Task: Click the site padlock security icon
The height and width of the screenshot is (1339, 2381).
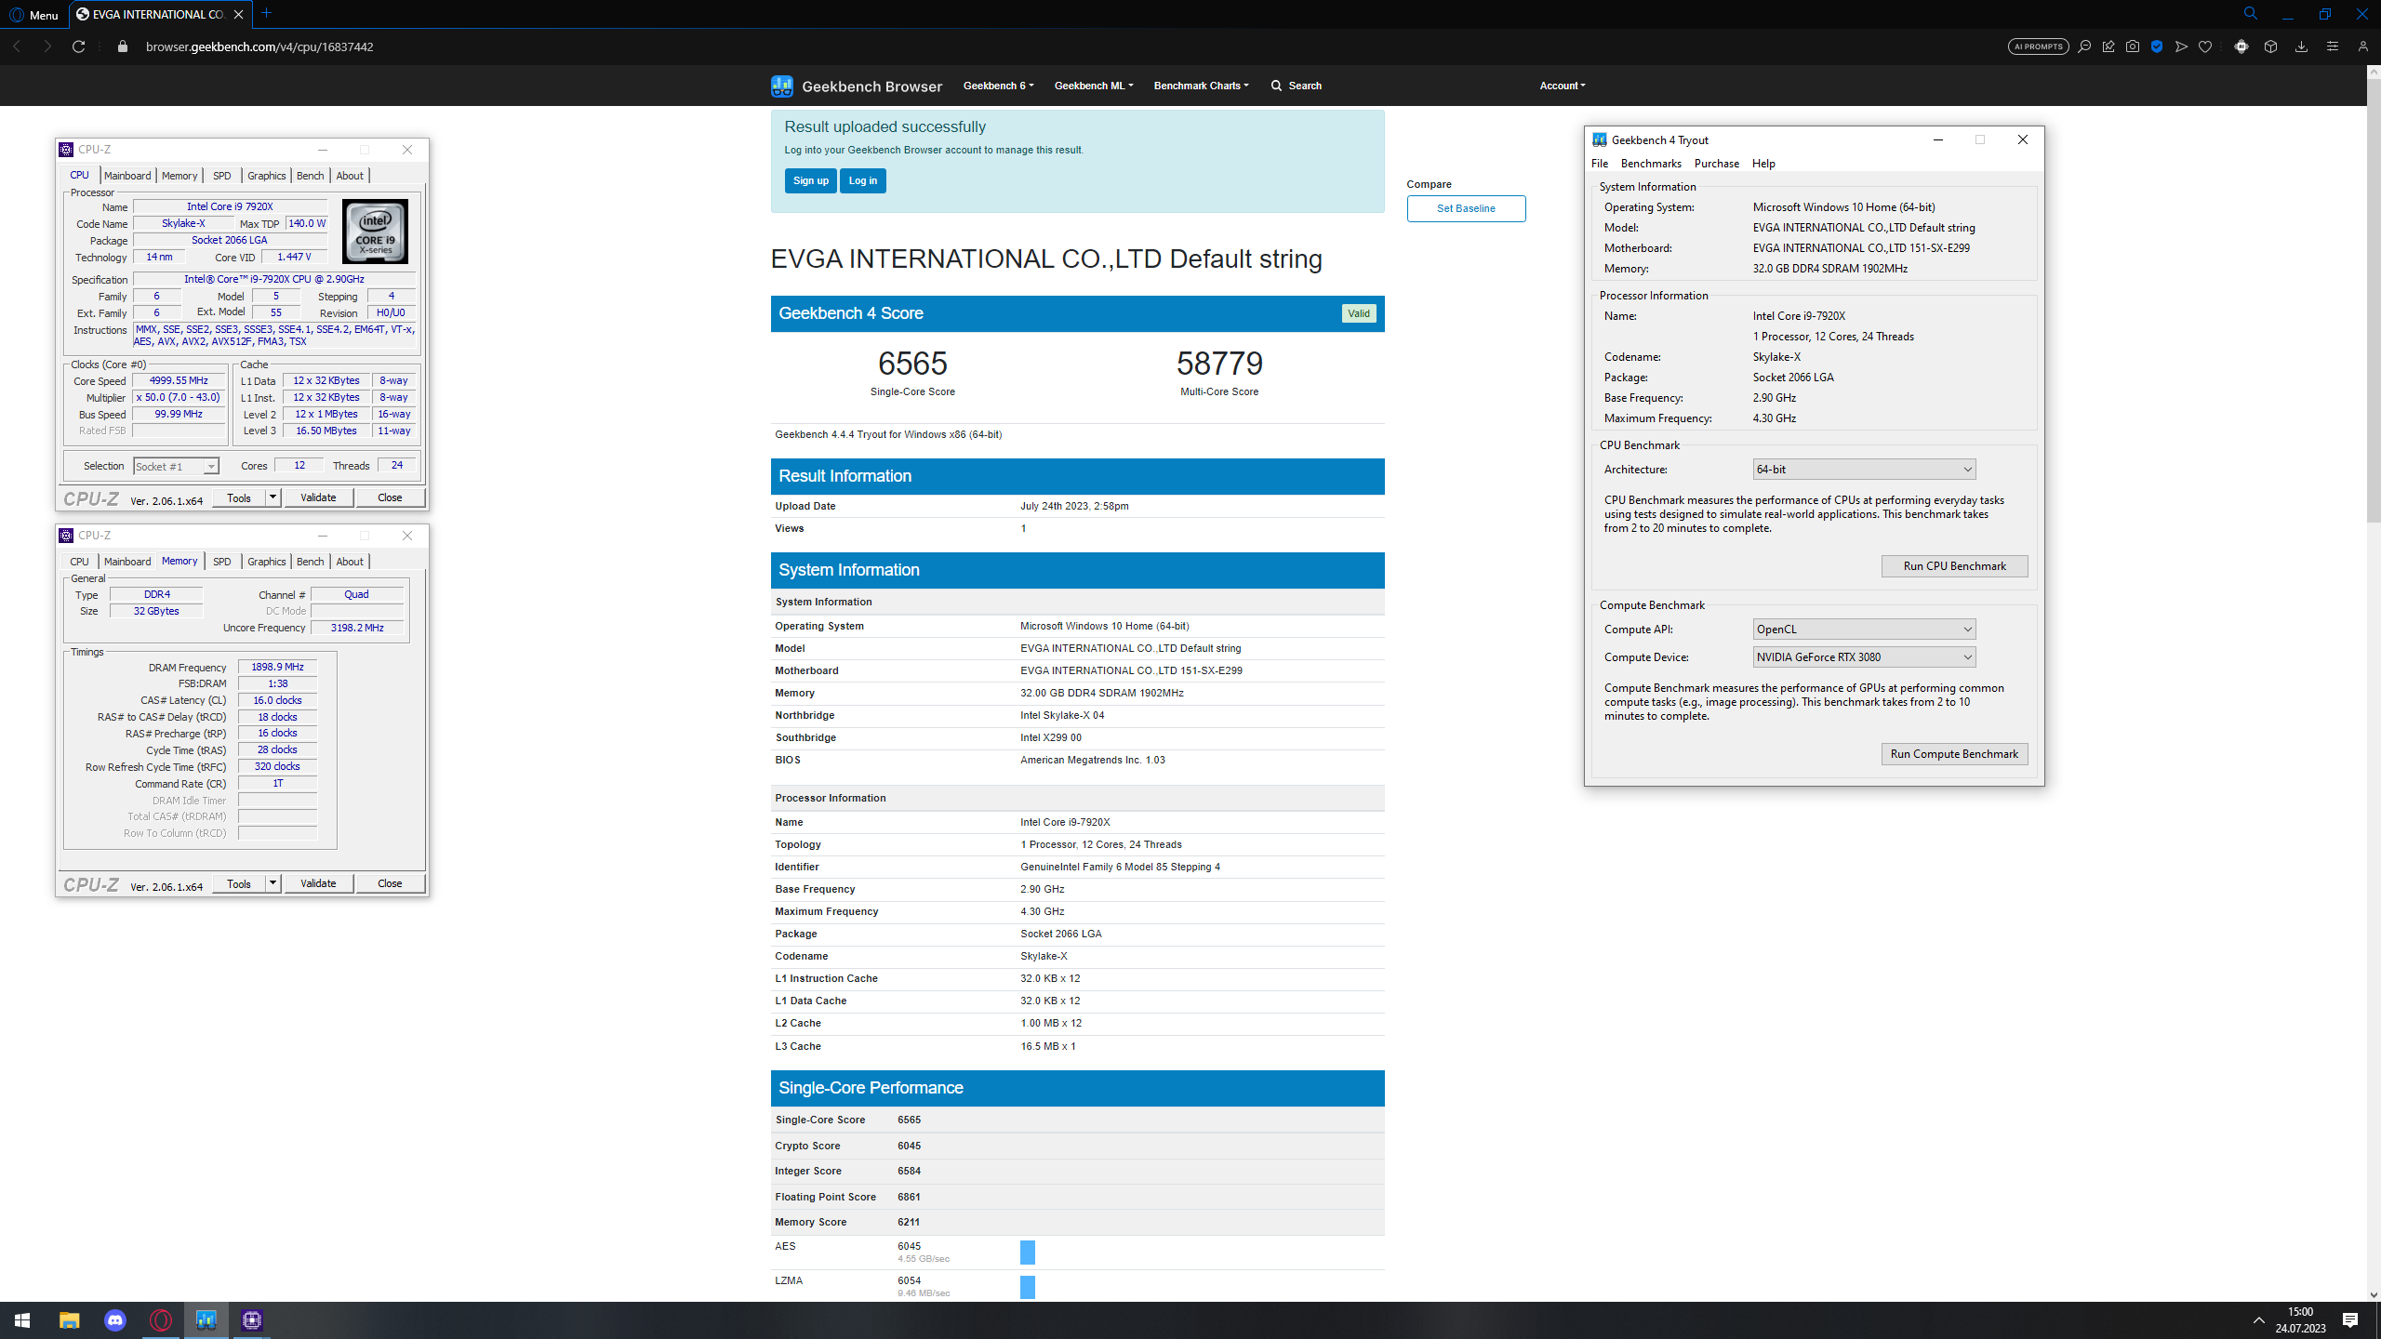Action: 123,46
